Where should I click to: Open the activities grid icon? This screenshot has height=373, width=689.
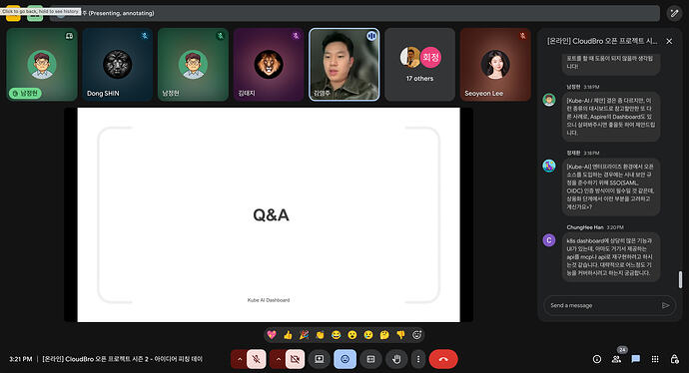655,359
